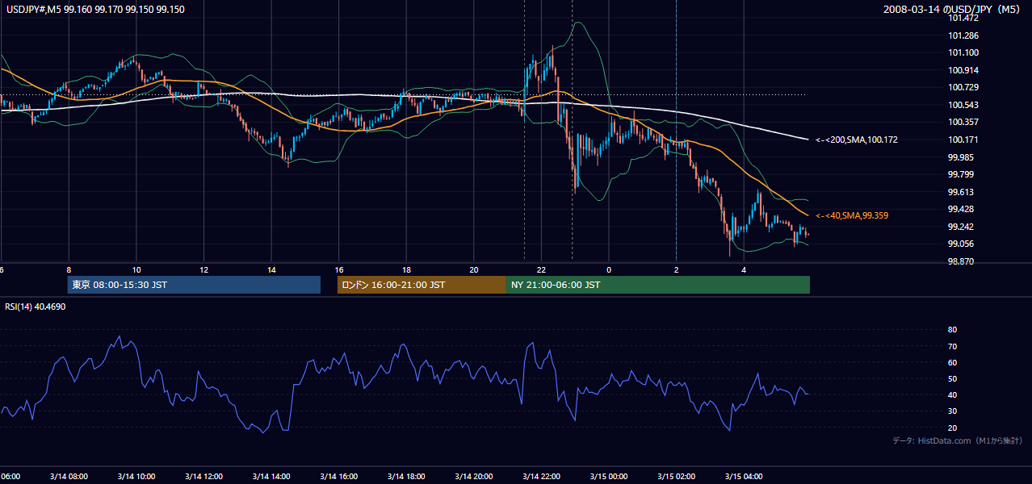
Task: Click the RSI(14) 40.4690 indicator label
Action: pos(36,307)
